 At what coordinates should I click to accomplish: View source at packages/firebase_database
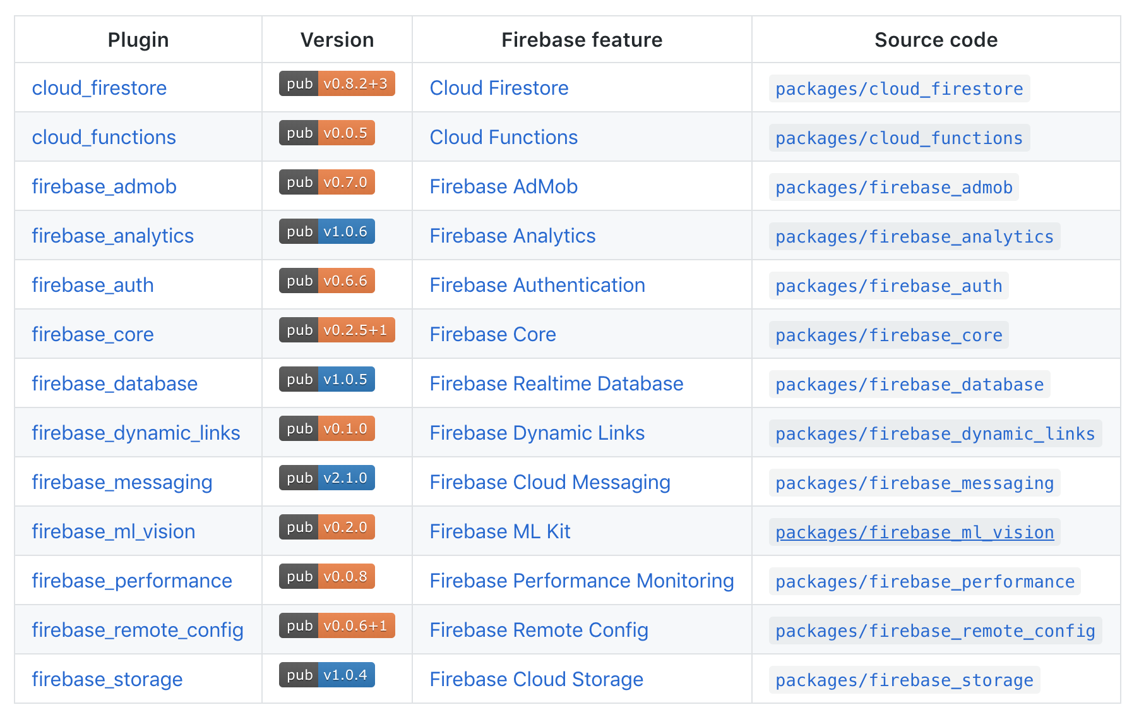(x=910, y=384)
